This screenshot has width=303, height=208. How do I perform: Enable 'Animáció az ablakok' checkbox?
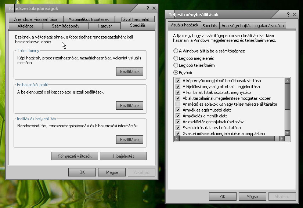[x=178, y=104]
